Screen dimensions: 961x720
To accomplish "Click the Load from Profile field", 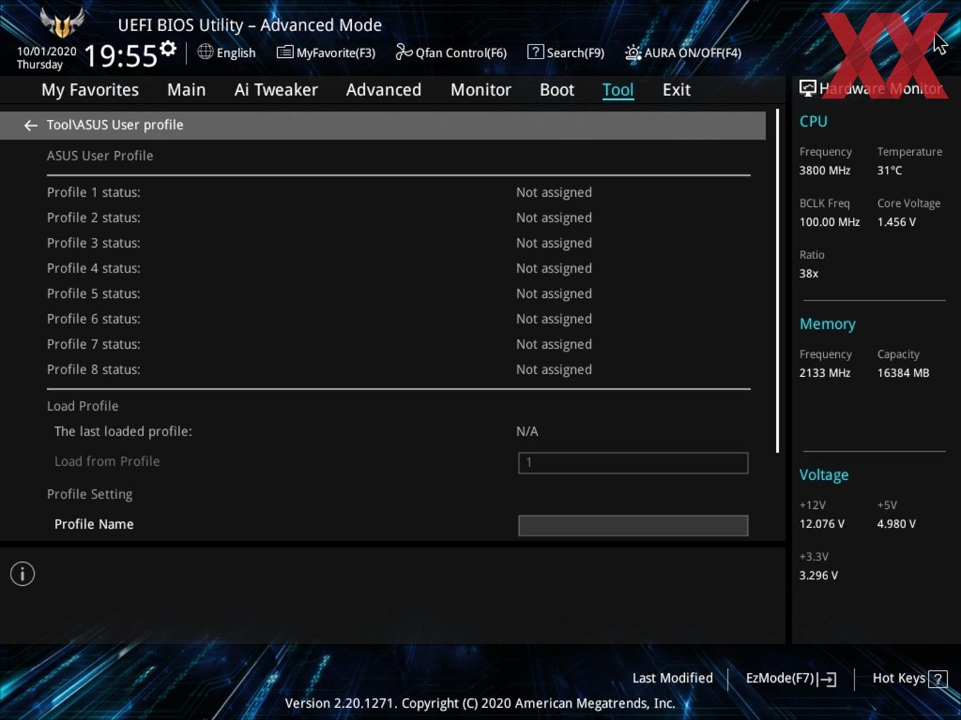I will pos(633,463).
